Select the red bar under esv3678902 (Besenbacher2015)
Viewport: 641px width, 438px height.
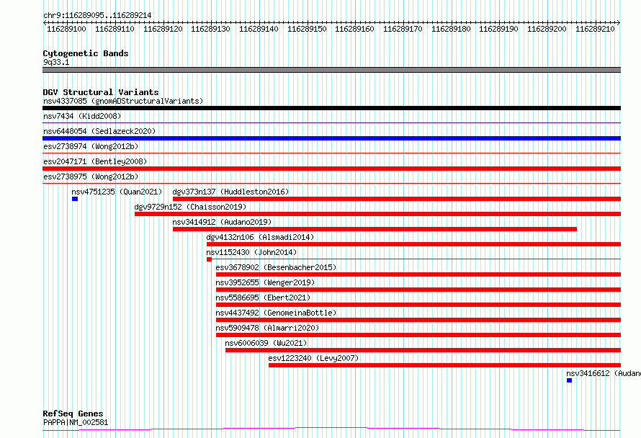coord(418,274)
